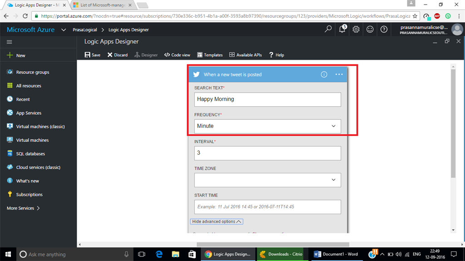Click the browser address bar

coord(225,16)
